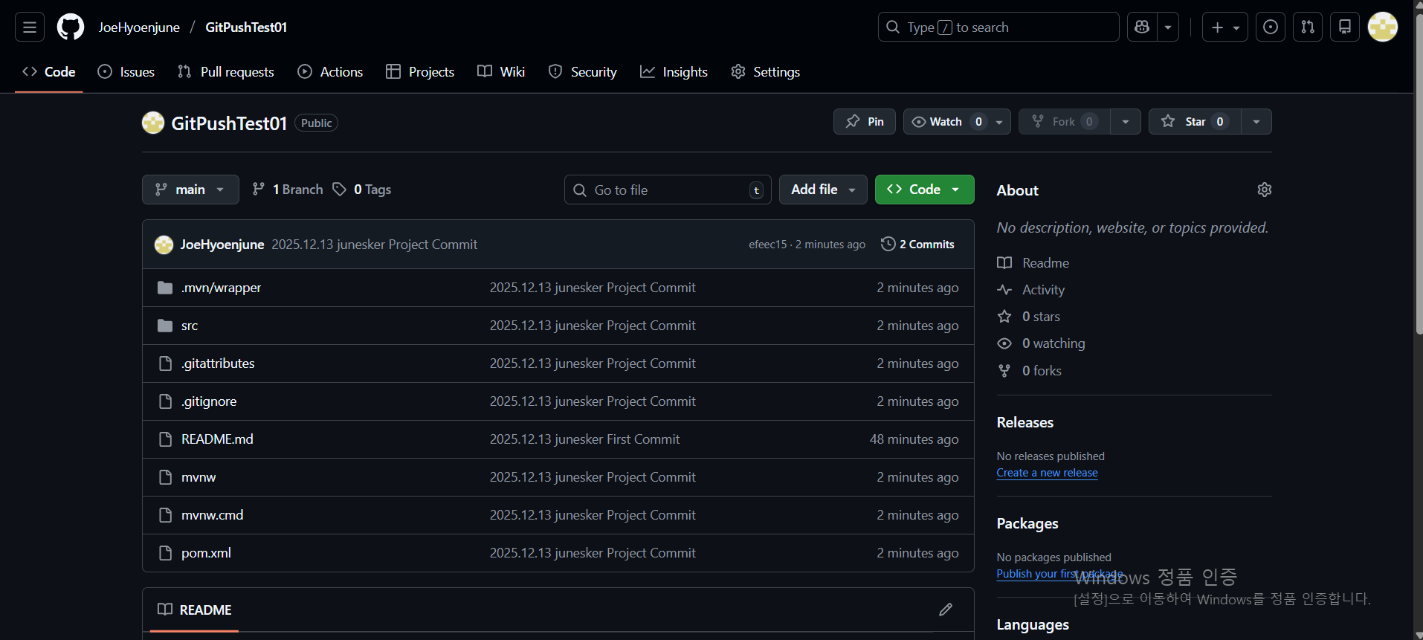
Task: Click the branch icon next to 1 Branch
Action: point(259,190)
